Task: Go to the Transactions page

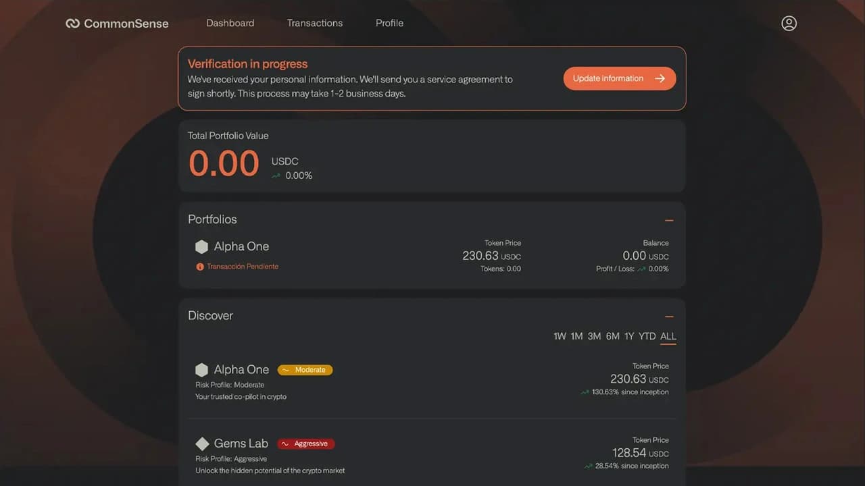Action: tap(315, 23)
